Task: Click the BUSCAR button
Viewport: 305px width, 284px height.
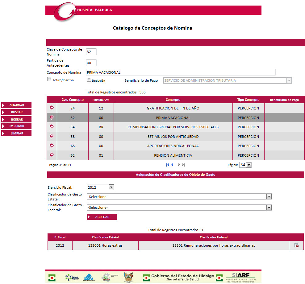Action: tap(16, 112)
